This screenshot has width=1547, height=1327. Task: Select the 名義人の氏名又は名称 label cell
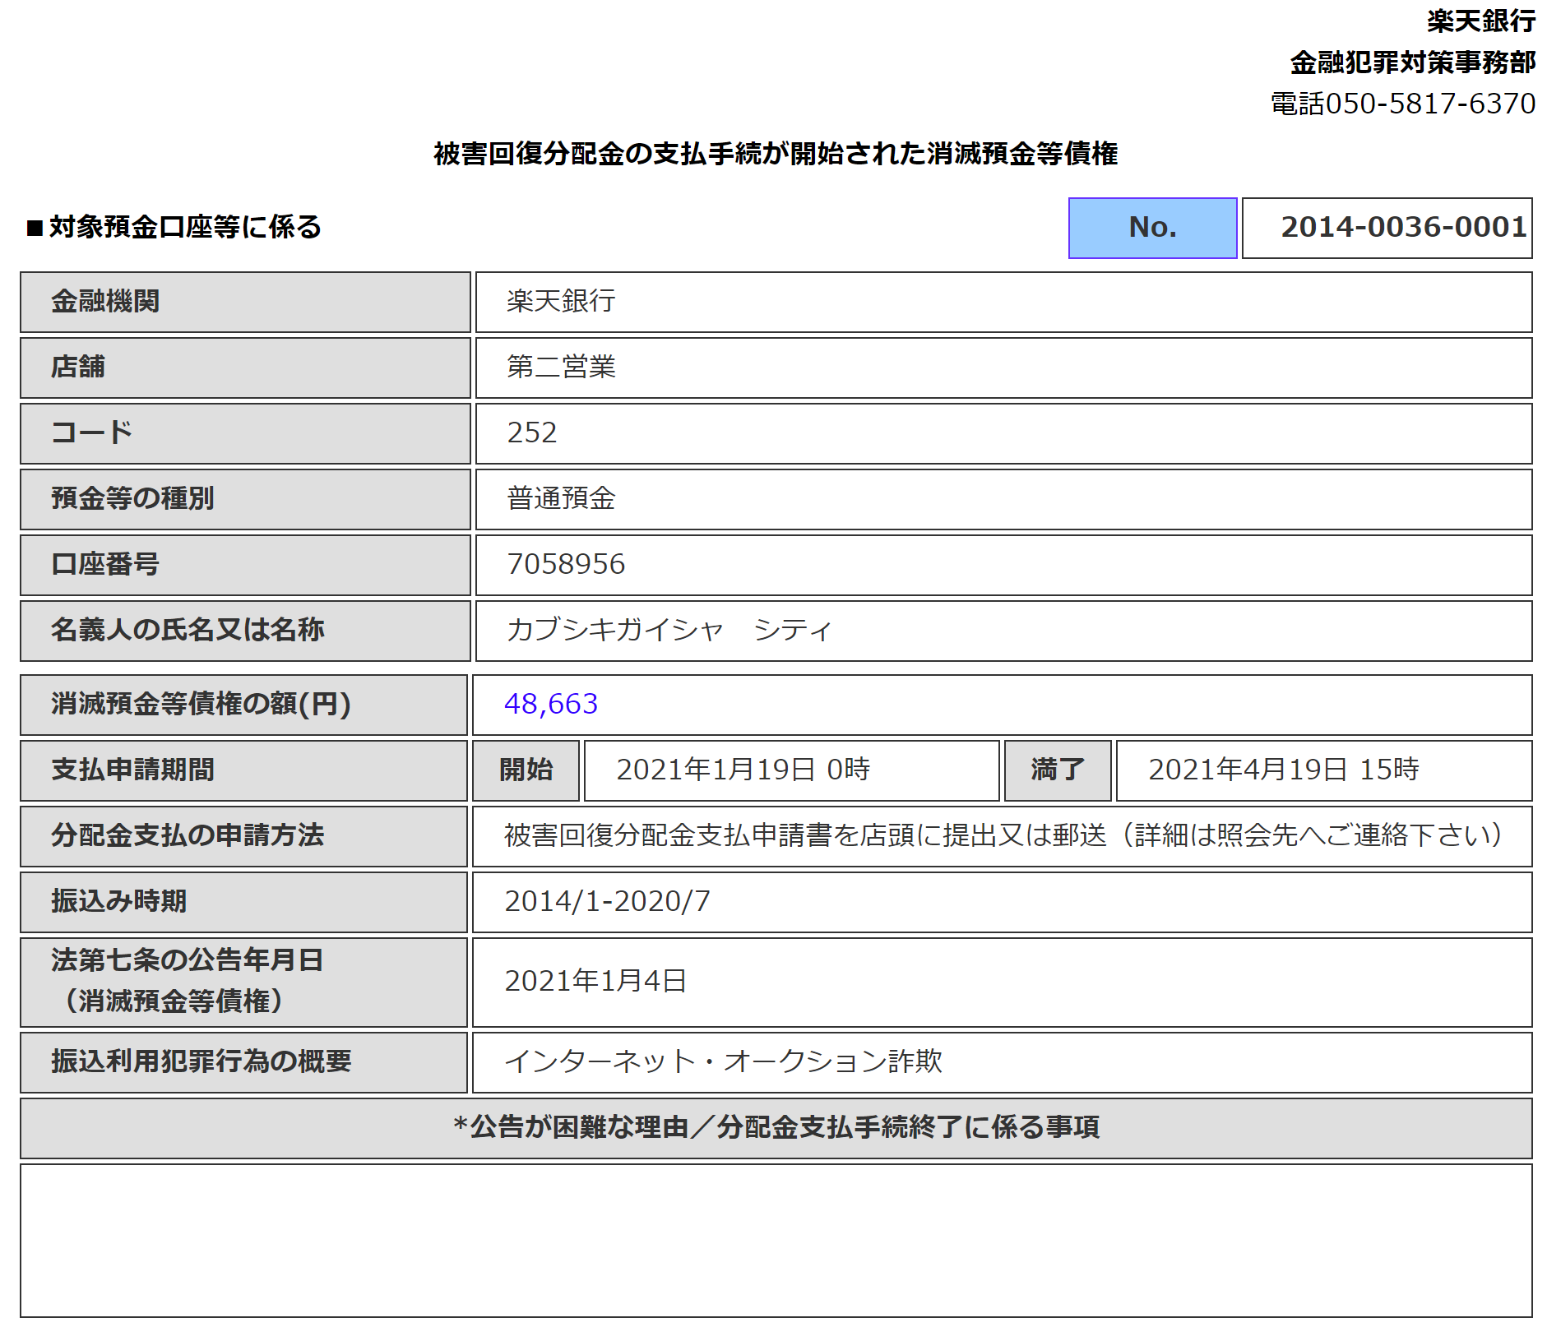click(x=245, y=631)
